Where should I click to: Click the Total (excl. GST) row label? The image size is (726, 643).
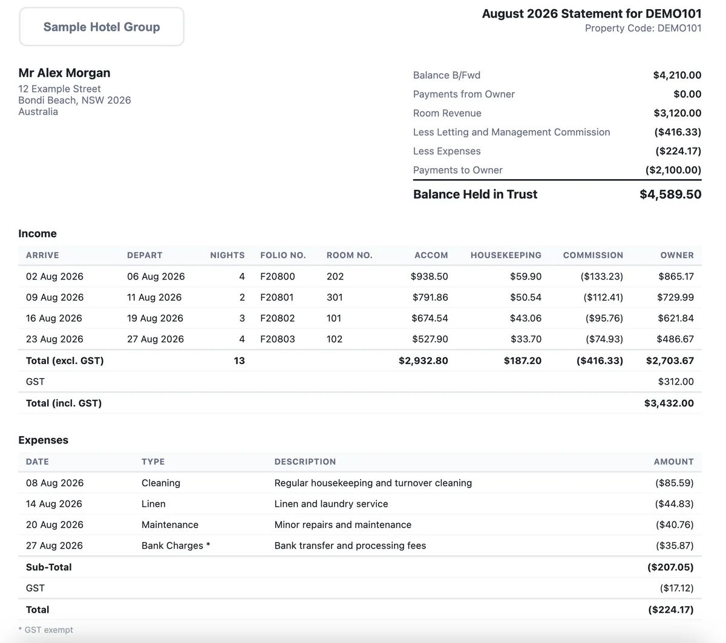click(65, 361)
